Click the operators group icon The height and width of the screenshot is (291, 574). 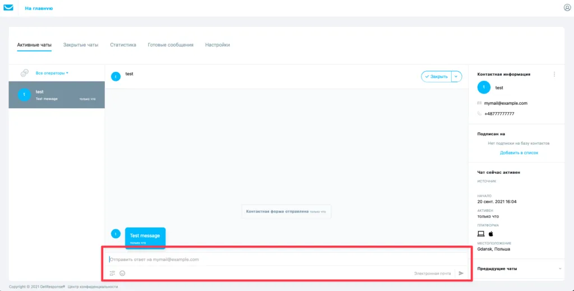(25, 73)
